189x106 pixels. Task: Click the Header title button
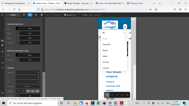(x=13, y=15)
